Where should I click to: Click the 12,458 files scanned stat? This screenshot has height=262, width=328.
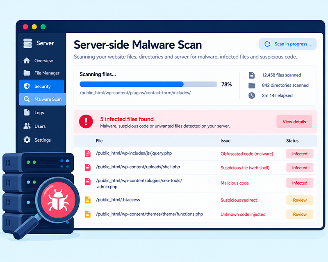281,75
